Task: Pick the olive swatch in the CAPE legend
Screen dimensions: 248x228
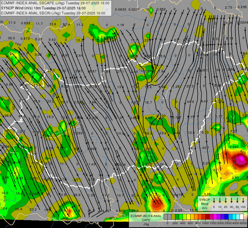Action: [173, 217]
